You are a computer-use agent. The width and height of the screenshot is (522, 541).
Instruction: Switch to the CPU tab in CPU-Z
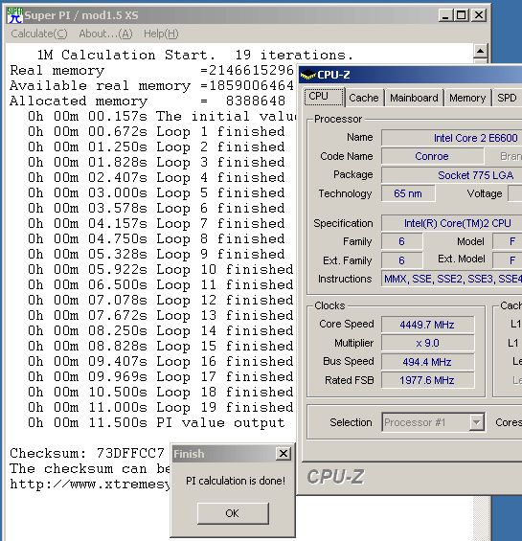324,97
